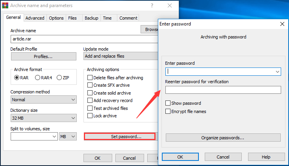Image resolution: width=289 pixels, height=166 pixels.
Task: Close the Enter password dialog
Action: pyautogui.click(x=282, y=24)
